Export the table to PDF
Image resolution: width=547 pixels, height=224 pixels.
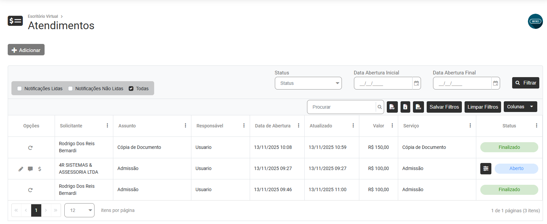[392, 107]
